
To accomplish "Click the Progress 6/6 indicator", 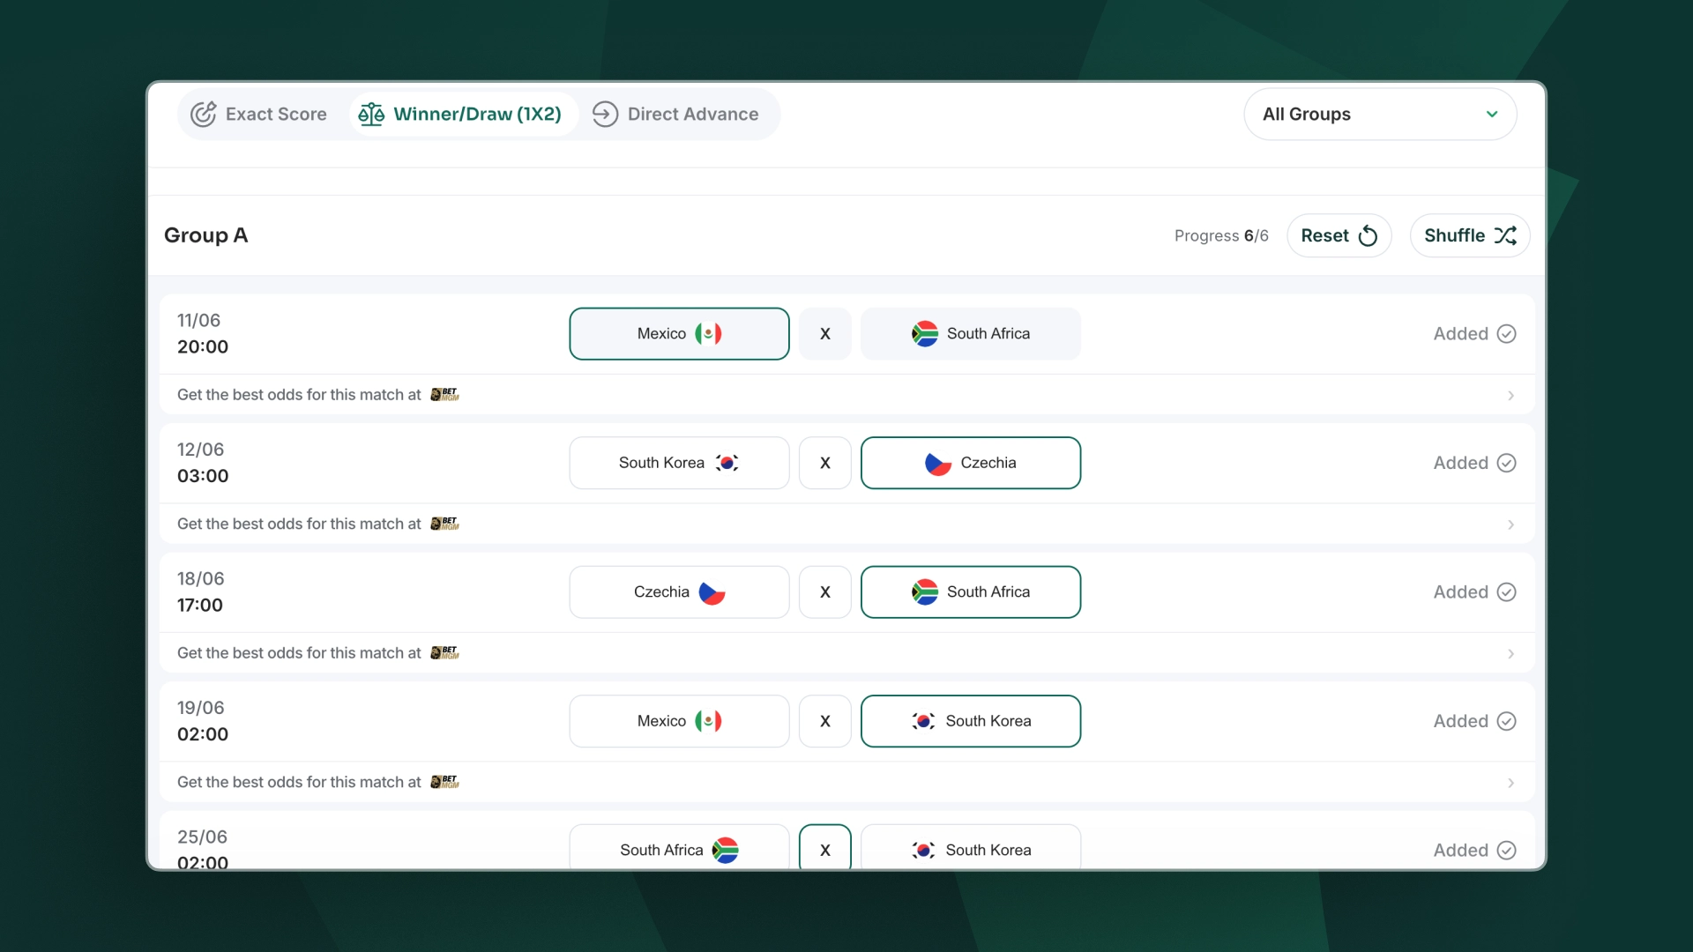I will [1221, 235].
